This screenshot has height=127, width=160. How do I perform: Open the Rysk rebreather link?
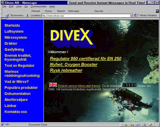[x=66, y=71]
